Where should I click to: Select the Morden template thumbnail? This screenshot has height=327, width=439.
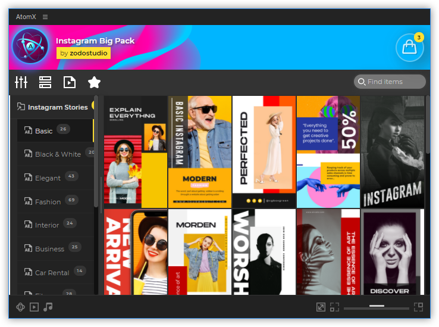coord(200,252)
